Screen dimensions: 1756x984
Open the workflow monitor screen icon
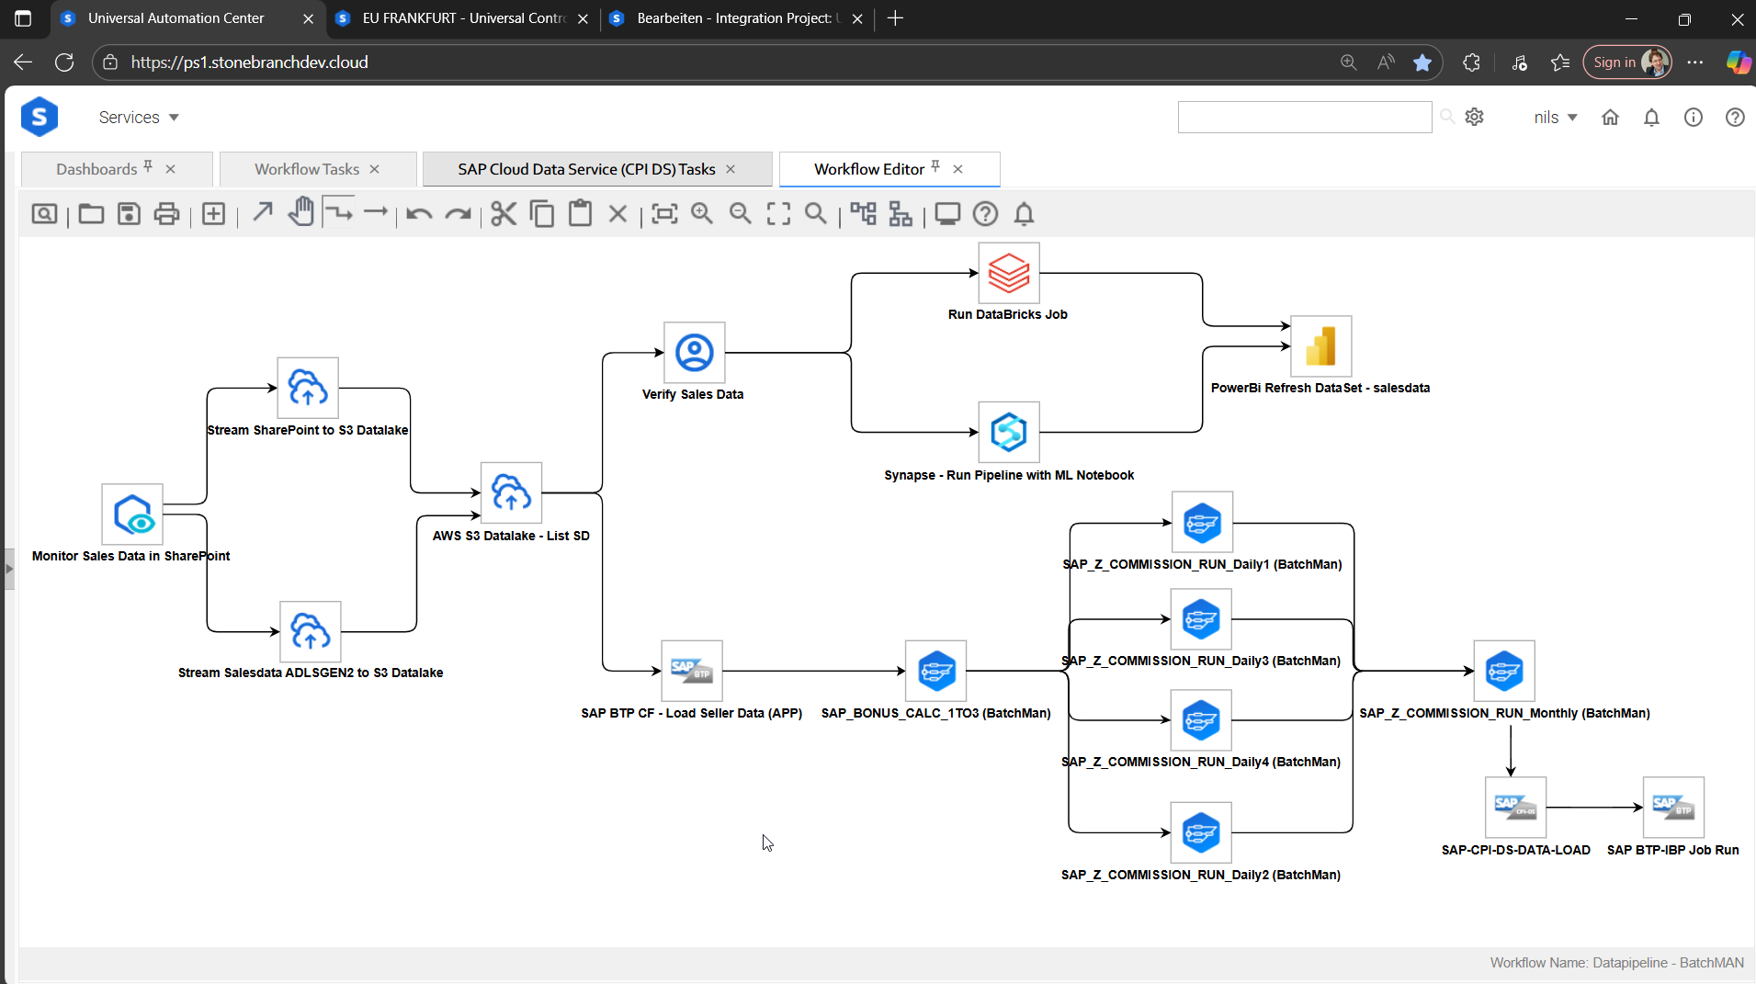pyautogui.click(x=947, y=214)
